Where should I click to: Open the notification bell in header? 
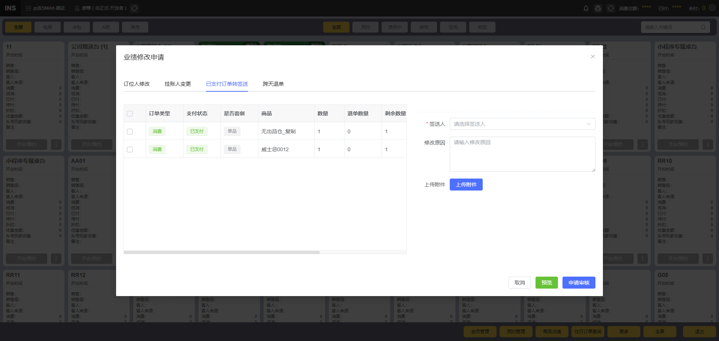coord(586,8)
